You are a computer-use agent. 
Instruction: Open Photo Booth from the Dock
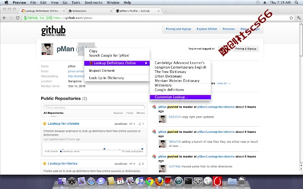tap(169, 181)
